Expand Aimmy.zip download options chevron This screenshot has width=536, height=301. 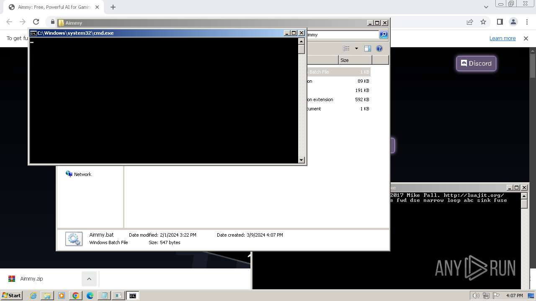coord(89,279)
